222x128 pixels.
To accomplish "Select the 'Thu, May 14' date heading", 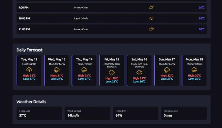I will [84, 59].
